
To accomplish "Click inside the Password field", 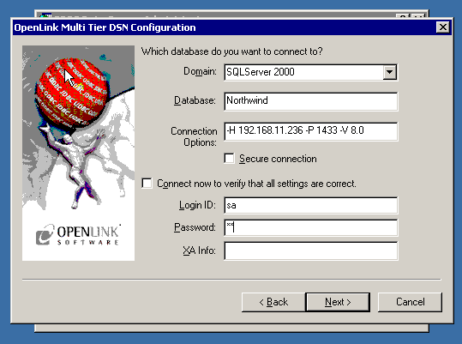I will coord(310,227).
